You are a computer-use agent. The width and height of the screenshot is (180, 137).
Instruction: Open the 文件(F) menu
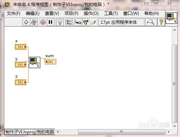tap(14, 13)
